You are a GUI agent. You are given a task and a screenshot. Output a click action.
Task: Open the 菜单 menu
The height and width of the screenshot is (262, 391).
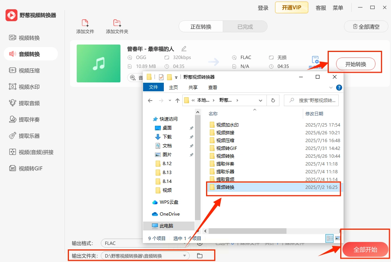[x=338, y=8]
